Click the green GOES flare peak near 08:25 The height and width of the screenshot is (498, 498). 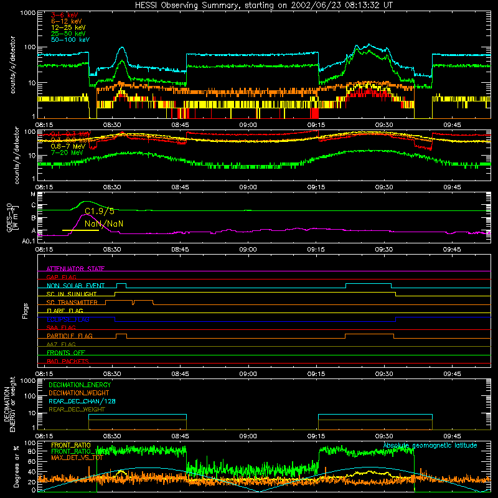[87, 202]
